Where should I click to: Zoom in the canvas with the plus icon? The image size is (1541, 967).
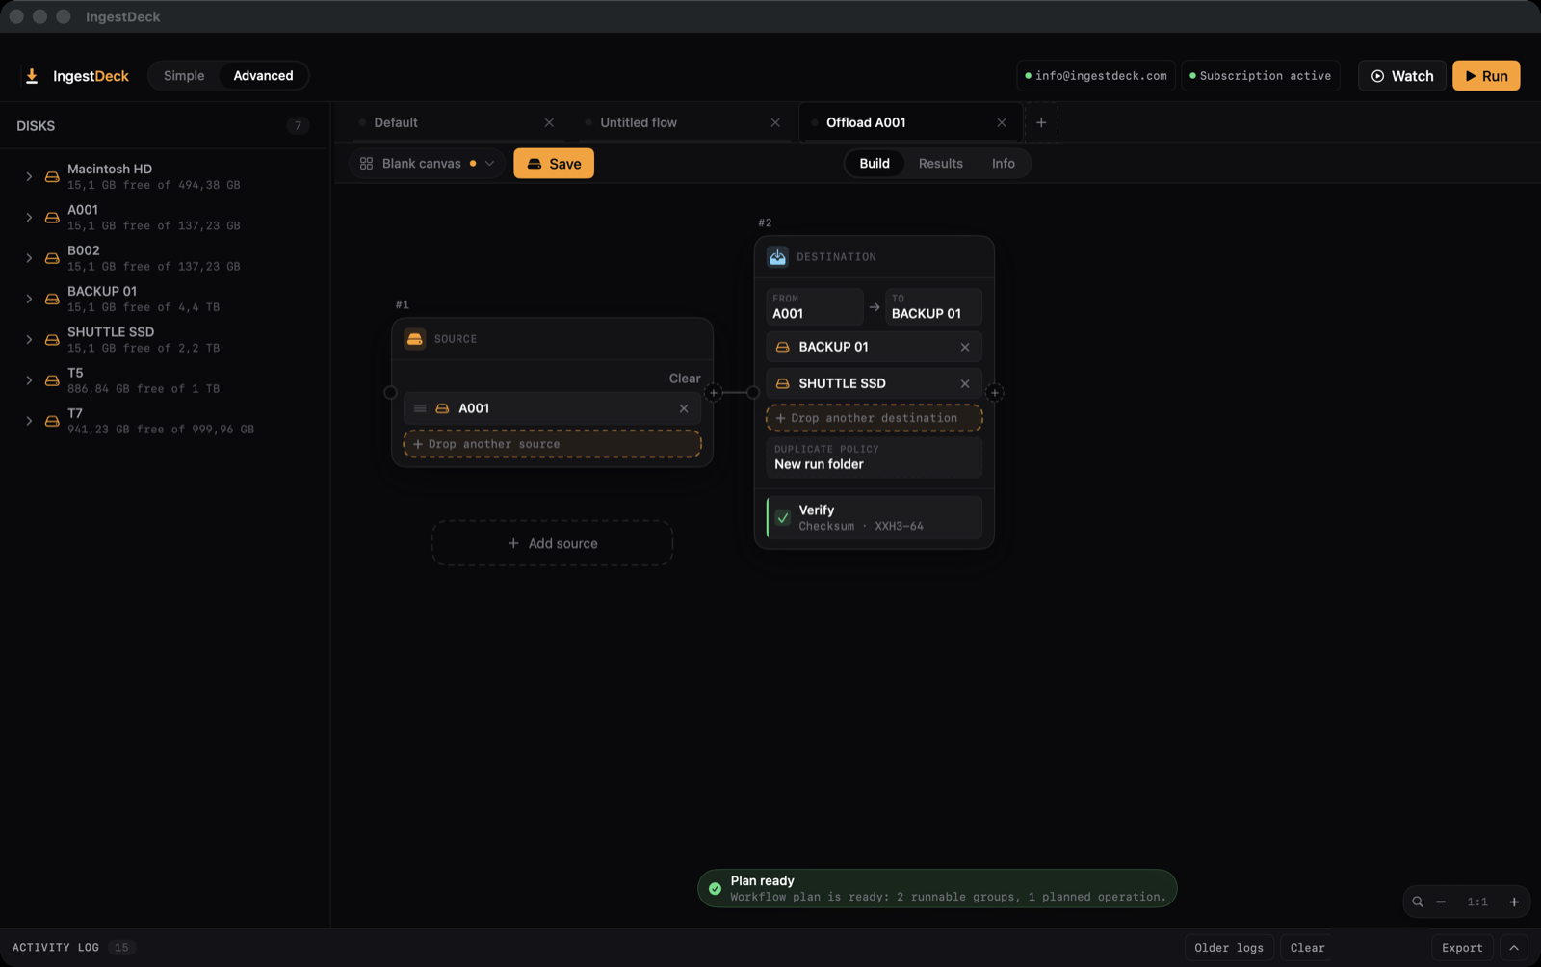tap(1514, 902)
